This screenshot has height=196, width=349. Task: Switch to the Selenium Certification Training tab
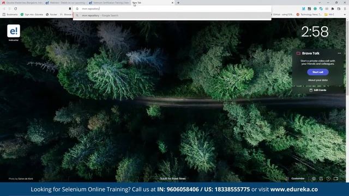(109, 3)
